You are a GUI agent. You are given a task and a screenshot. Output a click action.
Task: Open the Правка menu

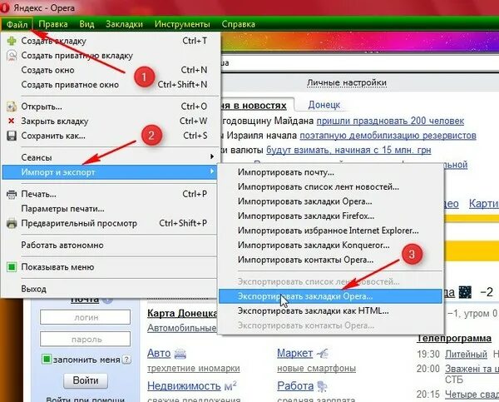point(53,24)
